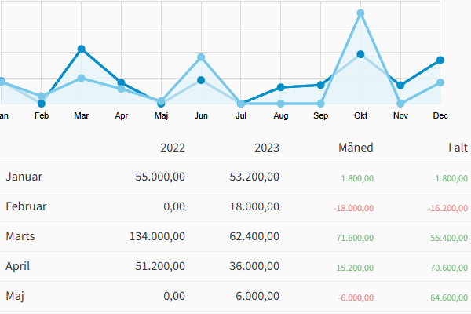The height and width of the screenshot is (314, 471).
Task: Click the 2022 column header
Action: click(172, 148)
